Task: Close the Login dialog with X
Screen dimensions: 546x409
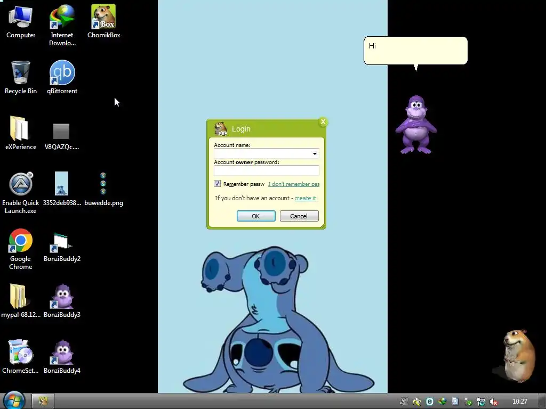Action: (323, 122)
